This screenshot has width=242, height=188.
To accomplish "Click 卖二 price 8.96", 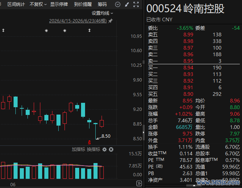I will (188, 54).
